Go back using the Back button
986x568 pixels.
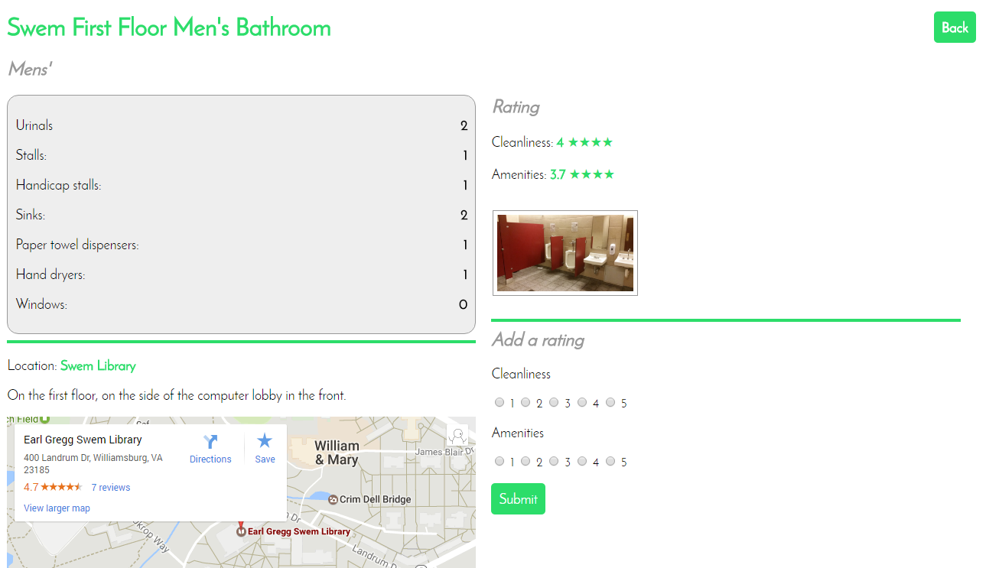pyautogui.click(x=955, y=28)
